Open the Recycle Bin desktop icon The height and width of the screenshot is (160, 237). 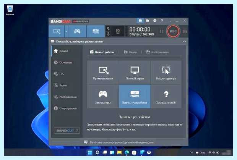pos(10,10)
